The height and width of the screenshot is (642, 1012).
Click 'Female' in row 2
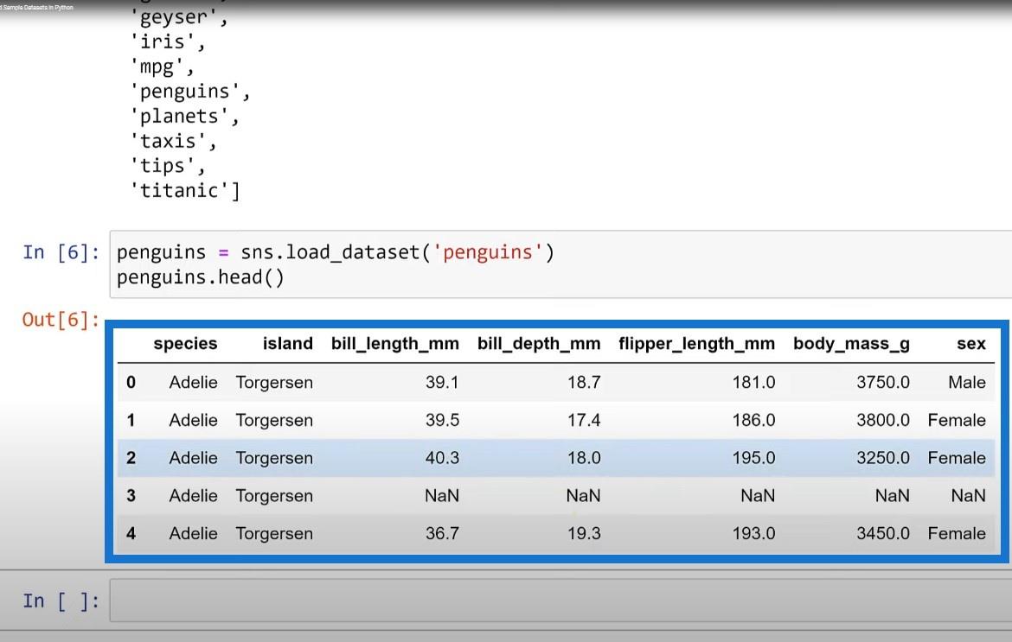[x=957, y=458]
